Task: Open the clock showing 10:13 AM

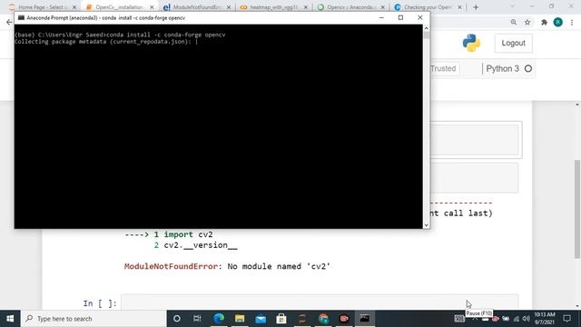Action: coord(545,319)
